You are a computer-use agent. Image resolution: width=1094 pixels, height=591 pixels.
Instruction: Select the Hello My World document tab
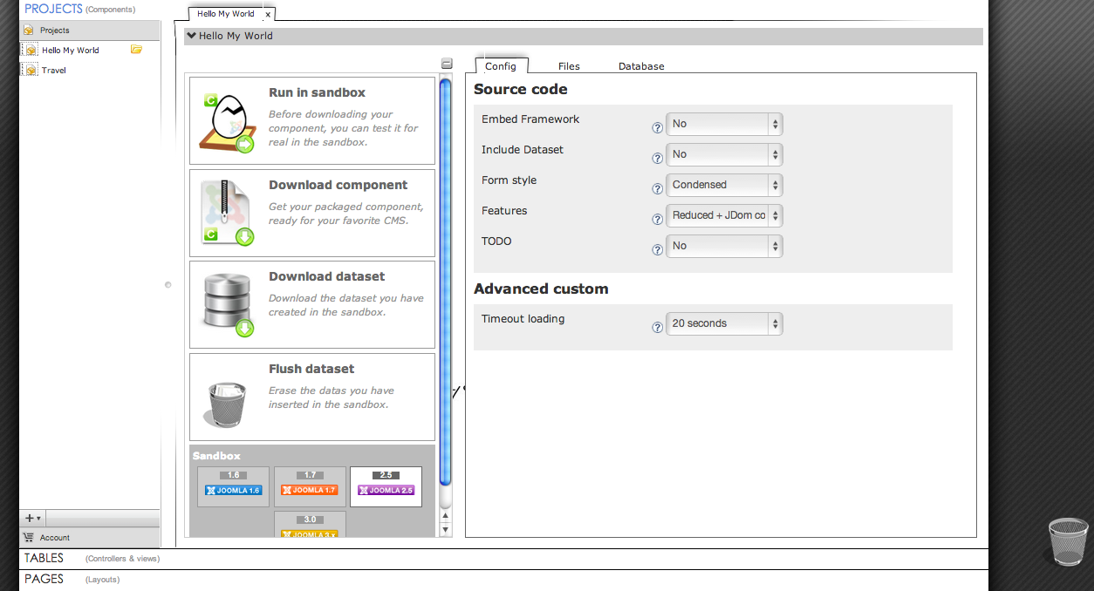(x=226, y=14)
